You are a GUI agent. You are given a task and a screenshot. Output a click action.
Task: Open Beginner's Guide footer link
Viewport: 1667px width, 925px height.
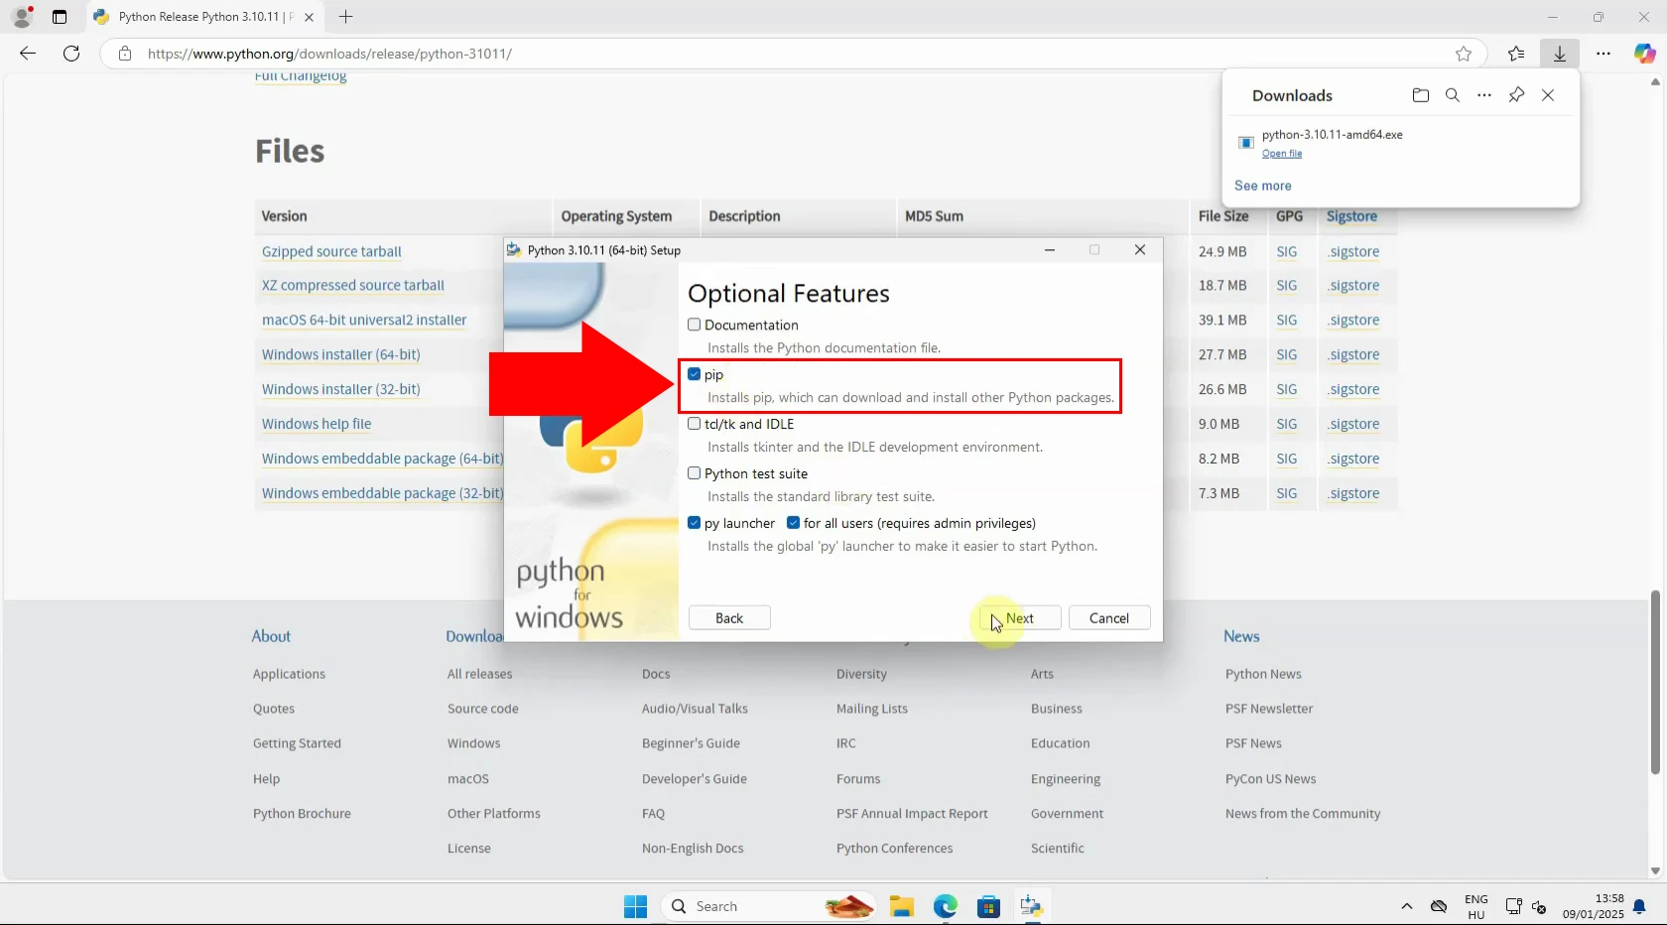click(691, 743)
